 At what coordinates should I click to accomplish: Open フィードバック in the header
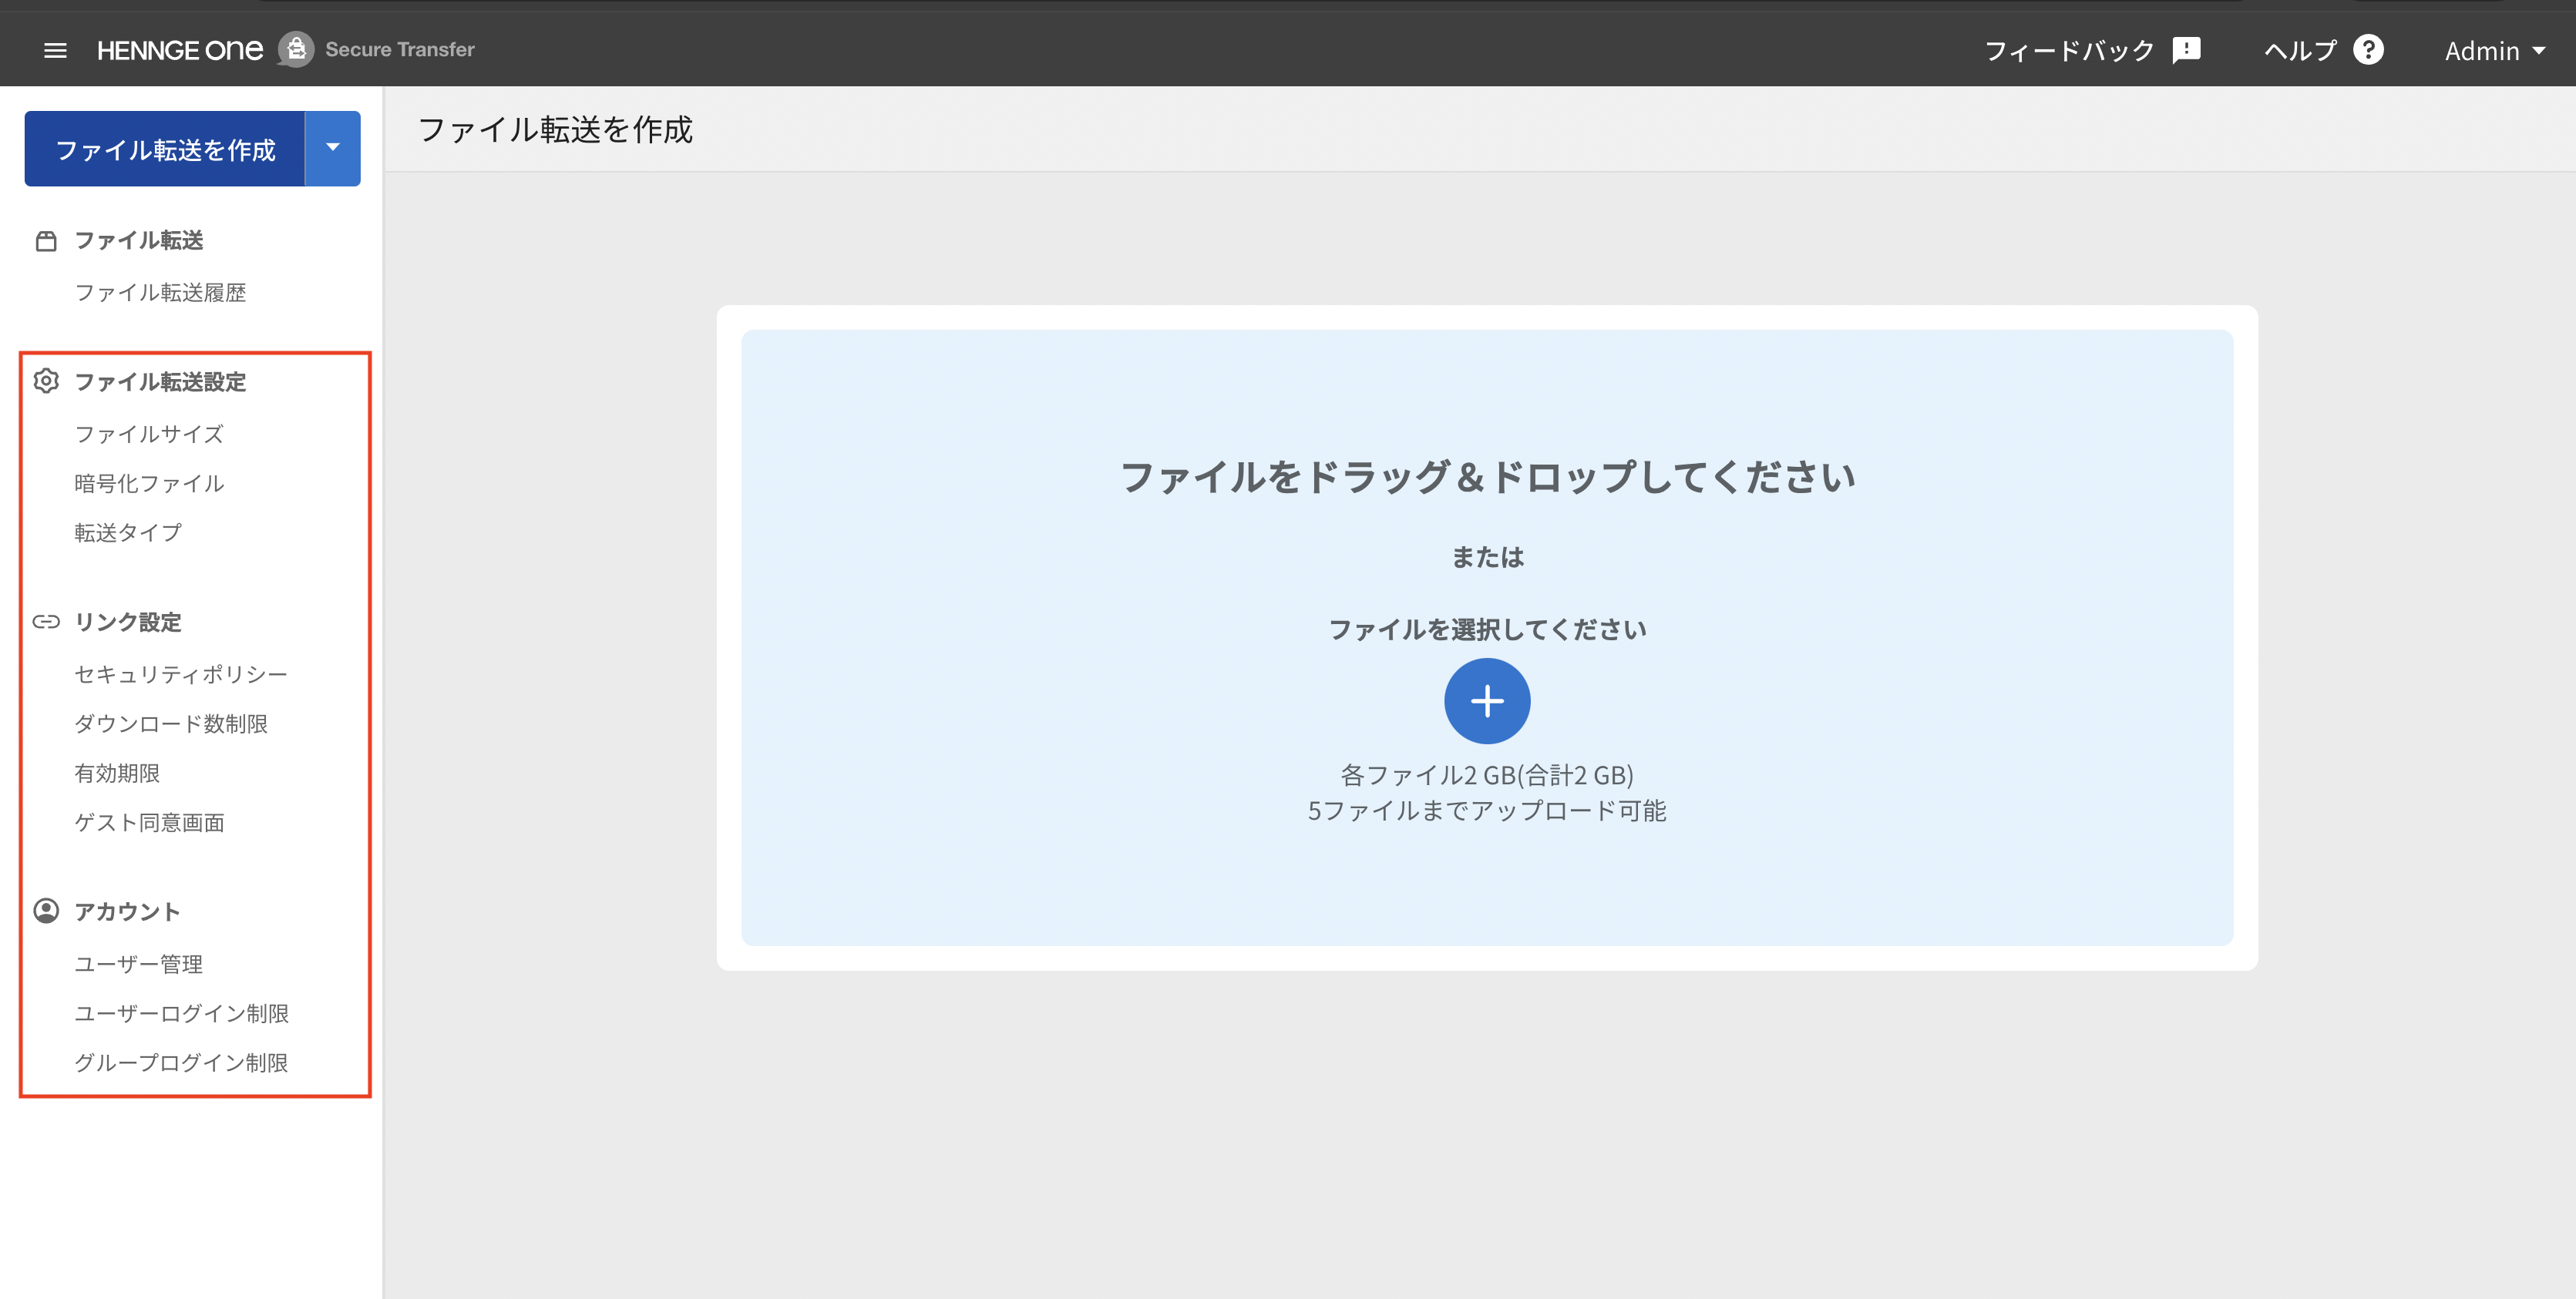(x=2069, y=51)
